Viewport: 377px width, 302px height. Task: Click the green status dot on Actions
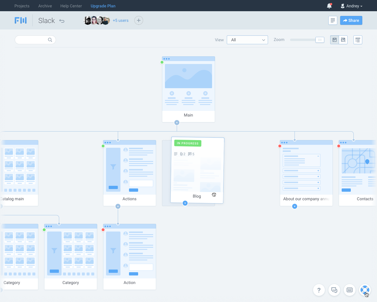(x=103, y=146)
